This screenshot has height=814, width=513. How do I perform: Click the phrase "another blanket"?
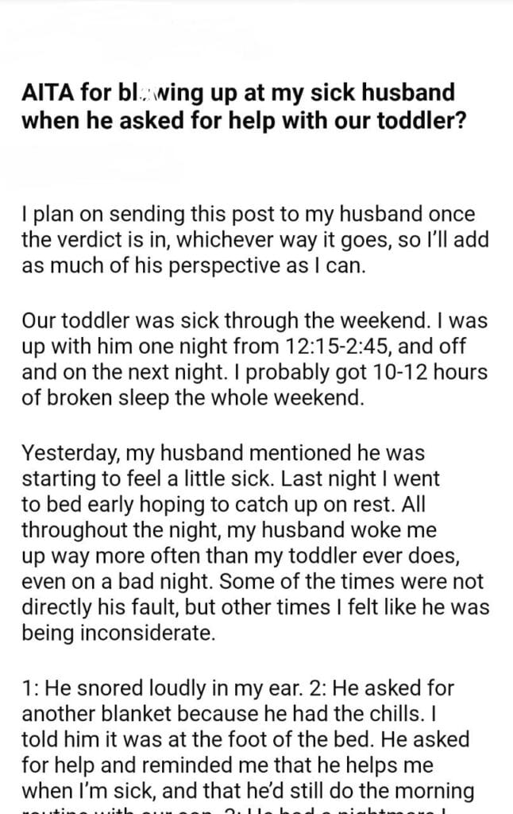[79, 712]
